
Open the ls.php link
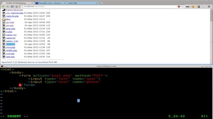[9, 32]
